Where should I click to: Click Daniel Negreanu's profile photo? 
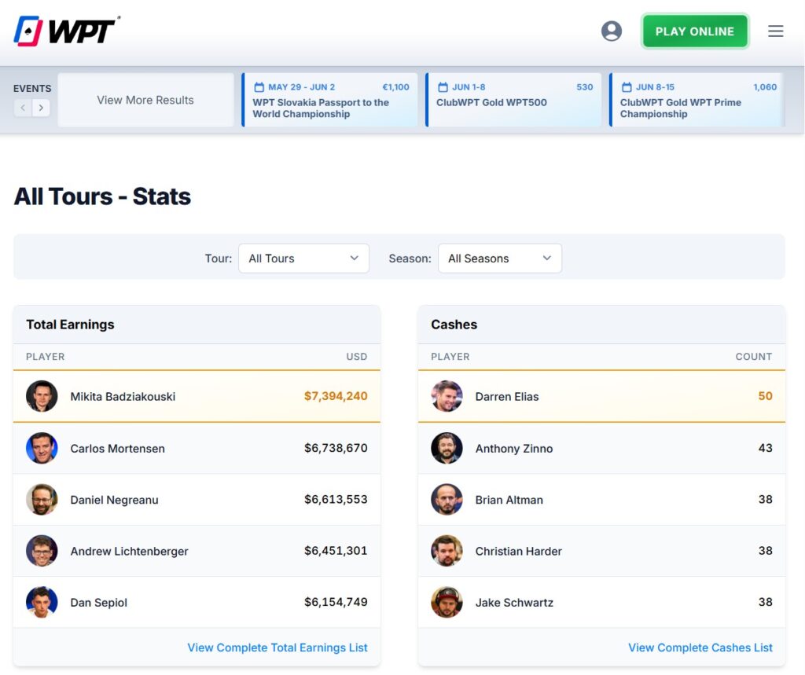42,500
